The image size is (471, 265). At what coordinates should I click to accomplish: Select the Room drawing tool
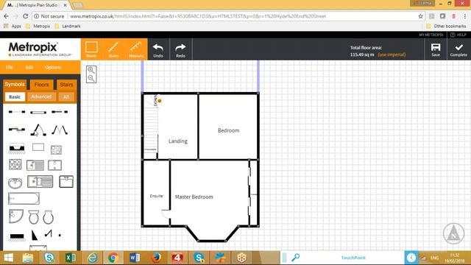91,49
